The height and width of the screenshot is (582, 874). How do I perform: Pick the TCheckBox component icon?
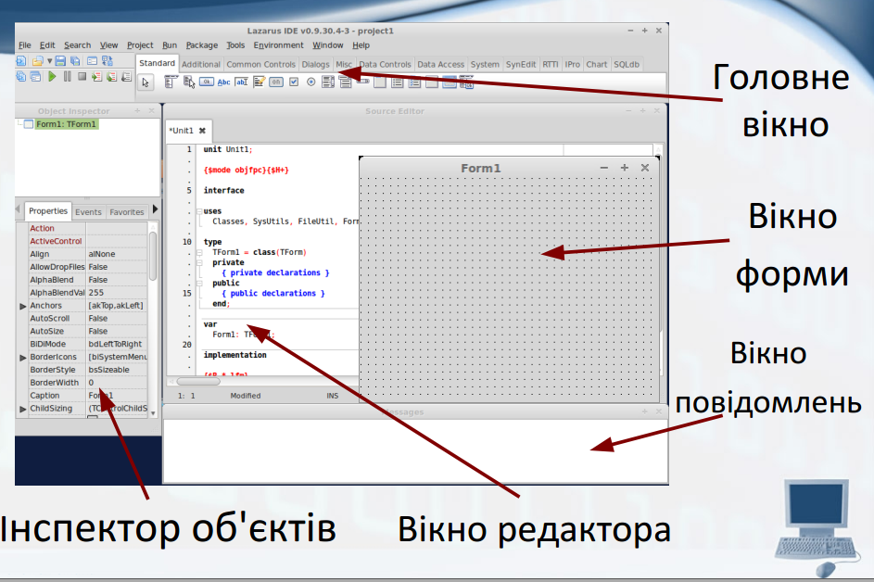tap(294, 82)
